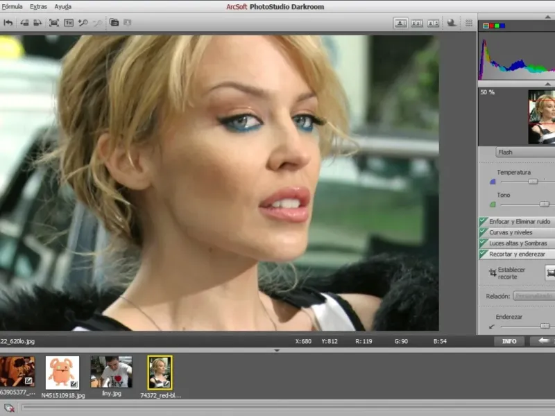Switch to multi-image comparison view
The width and height of the screenshot is (555, 416).
(x=417, y=23)
